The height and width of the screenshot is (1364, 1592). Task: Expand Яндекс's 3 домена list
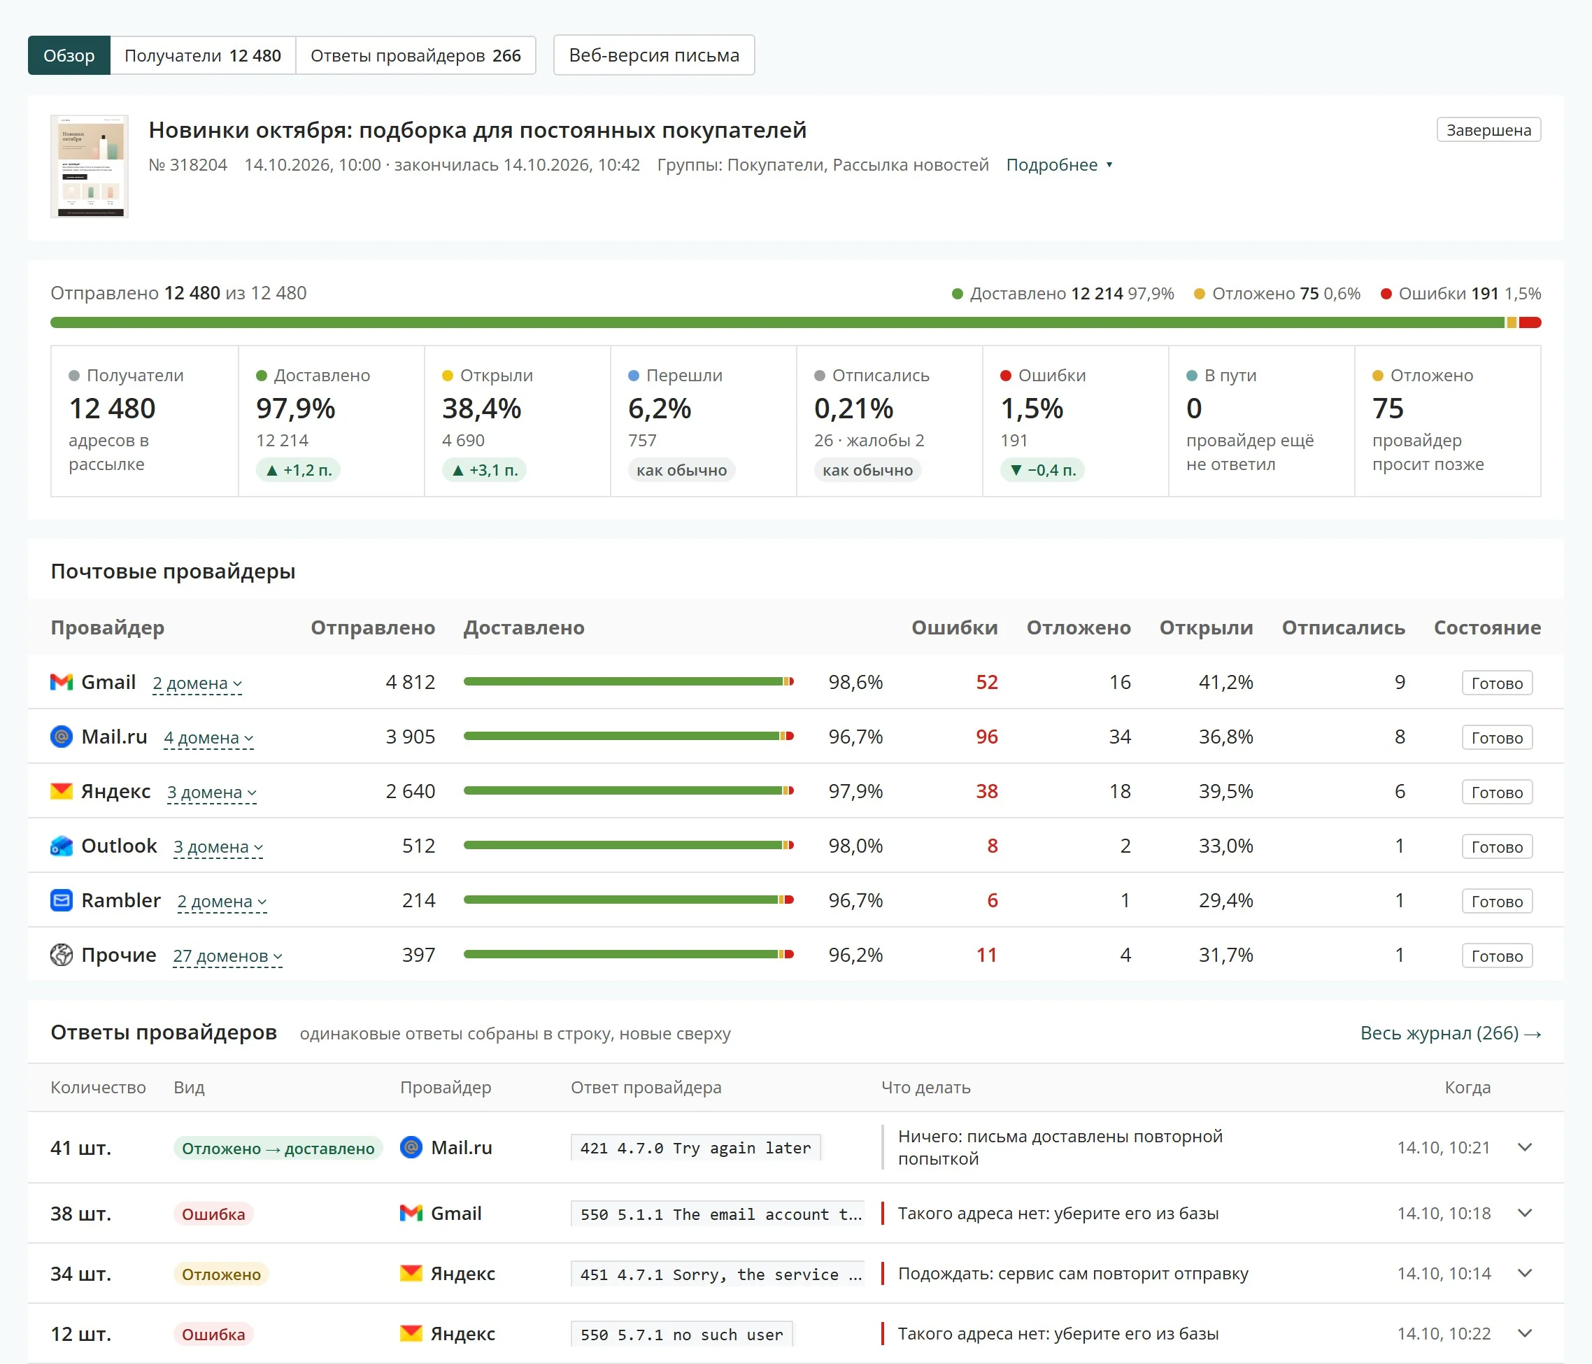[x=212, y=793]
